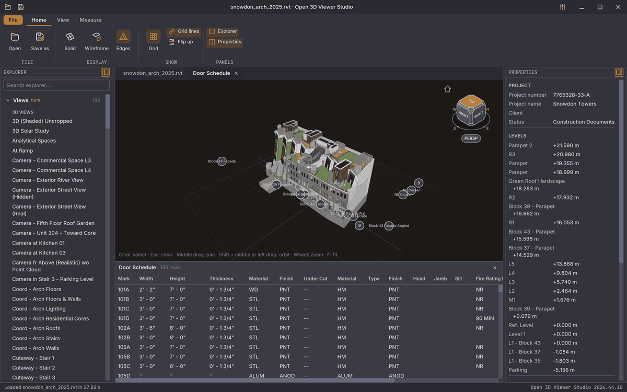Collapse the Views tree section
The height and width of the screenshot is (392, 627).
coord(8,100)
